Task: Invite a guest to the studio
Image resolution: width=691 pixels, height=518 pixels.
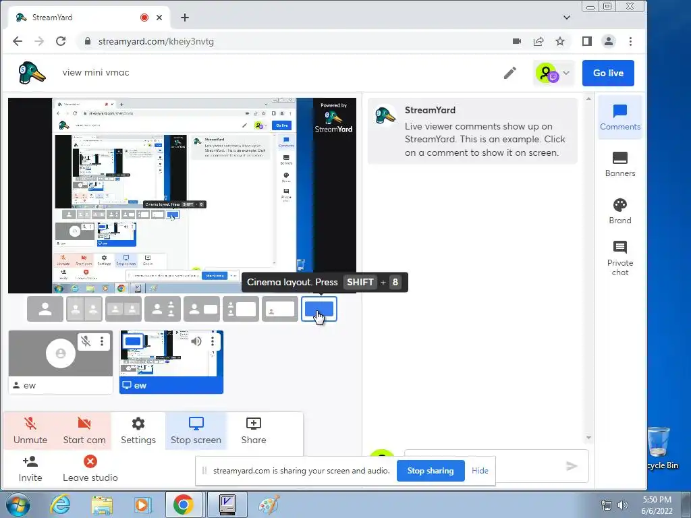Action: [30, 469]
